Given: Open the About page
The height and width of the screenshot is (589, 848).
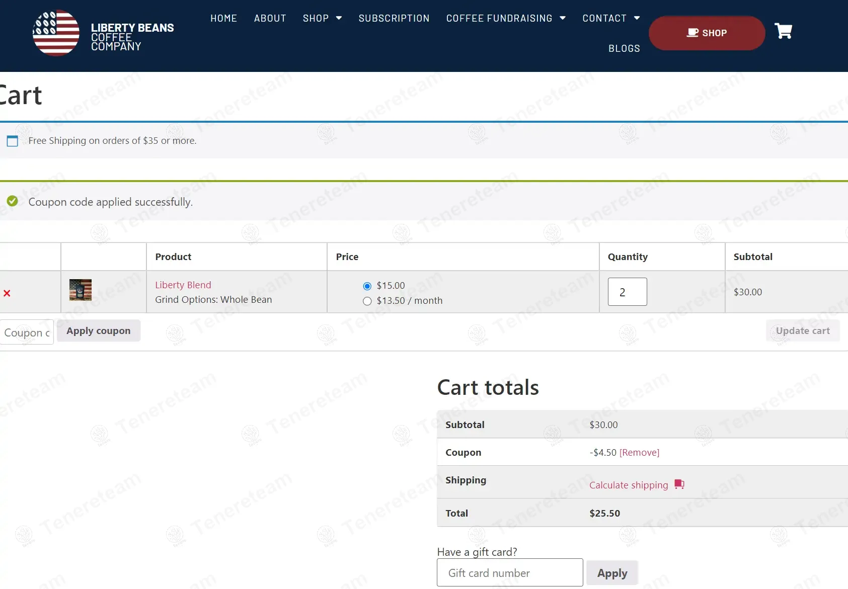Looking at the screenshot, I should click(270, 18).
